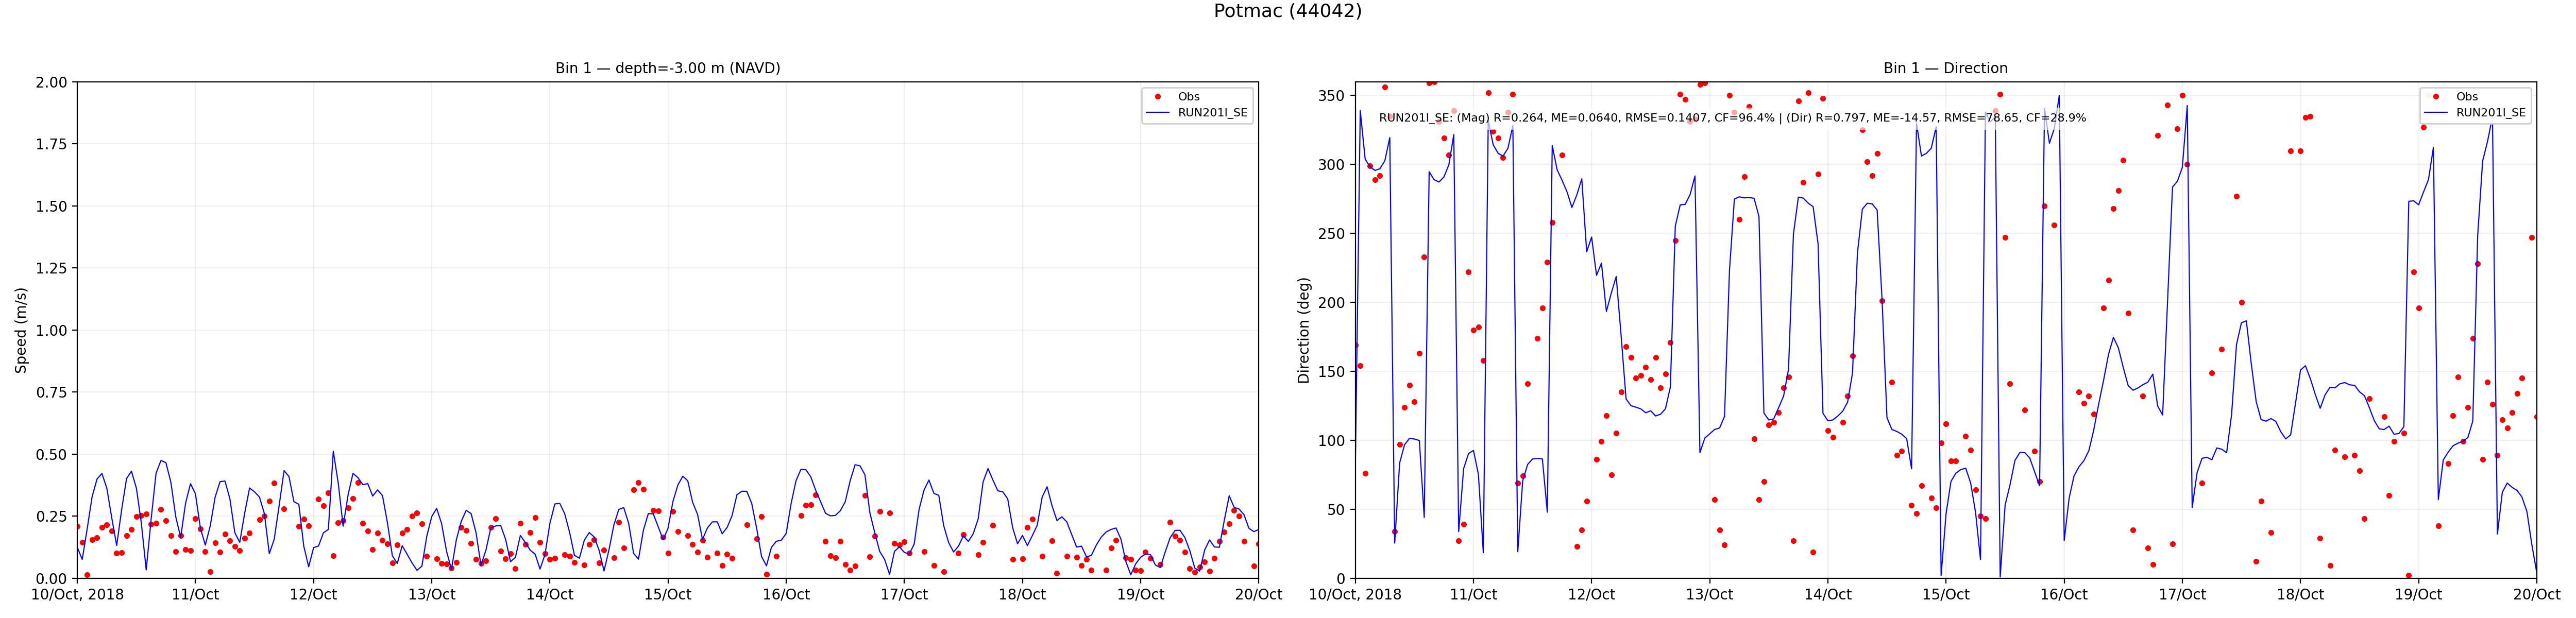Click "12/Oct" under the speed plot

point(313,595)
